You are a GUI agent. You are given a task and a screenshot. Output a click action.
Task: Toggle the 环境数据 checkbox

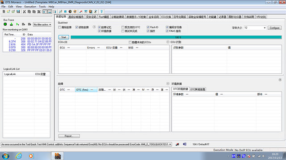tap(99, 31)
